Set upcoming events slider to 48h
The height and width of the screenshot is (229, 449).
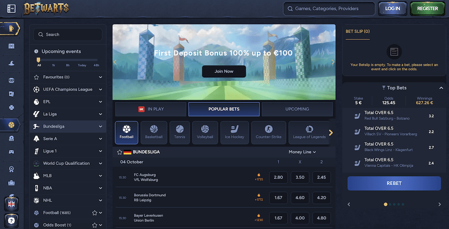97,65
